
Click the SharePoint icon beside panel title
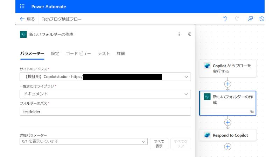(23, 34)
